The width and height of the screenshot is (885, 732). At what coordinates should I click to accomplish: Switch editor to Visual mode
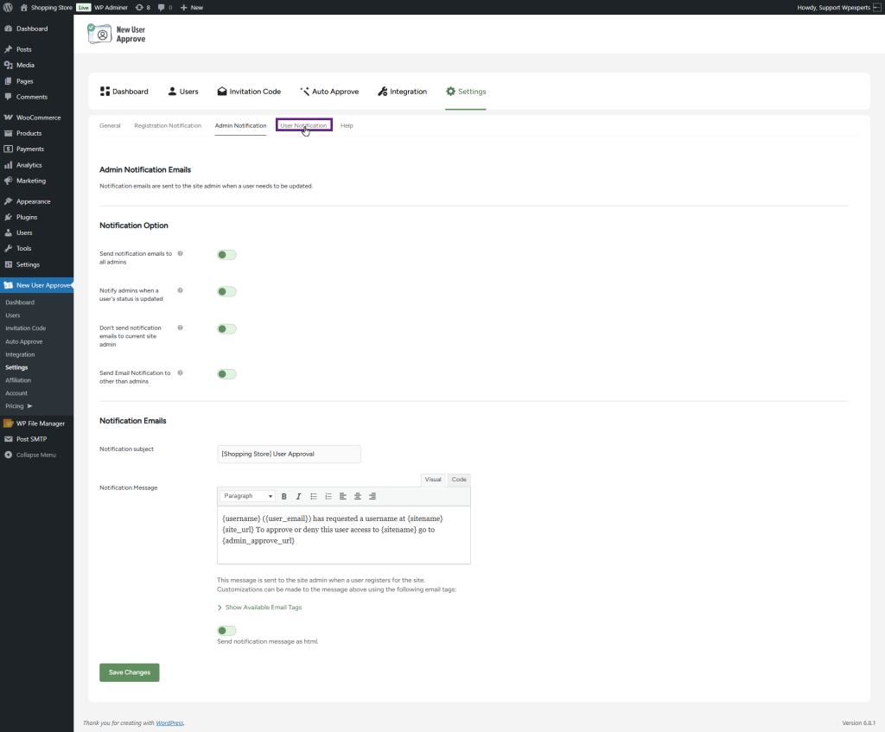coord(433,480)
